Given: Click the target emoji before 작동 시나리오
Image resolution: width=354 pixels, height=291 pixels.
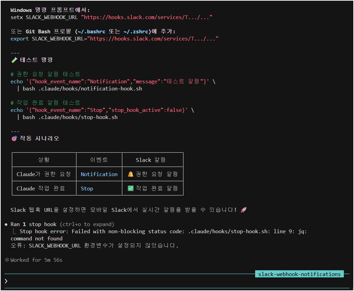Looking at the screenshot, I should (x=14, y=138).
